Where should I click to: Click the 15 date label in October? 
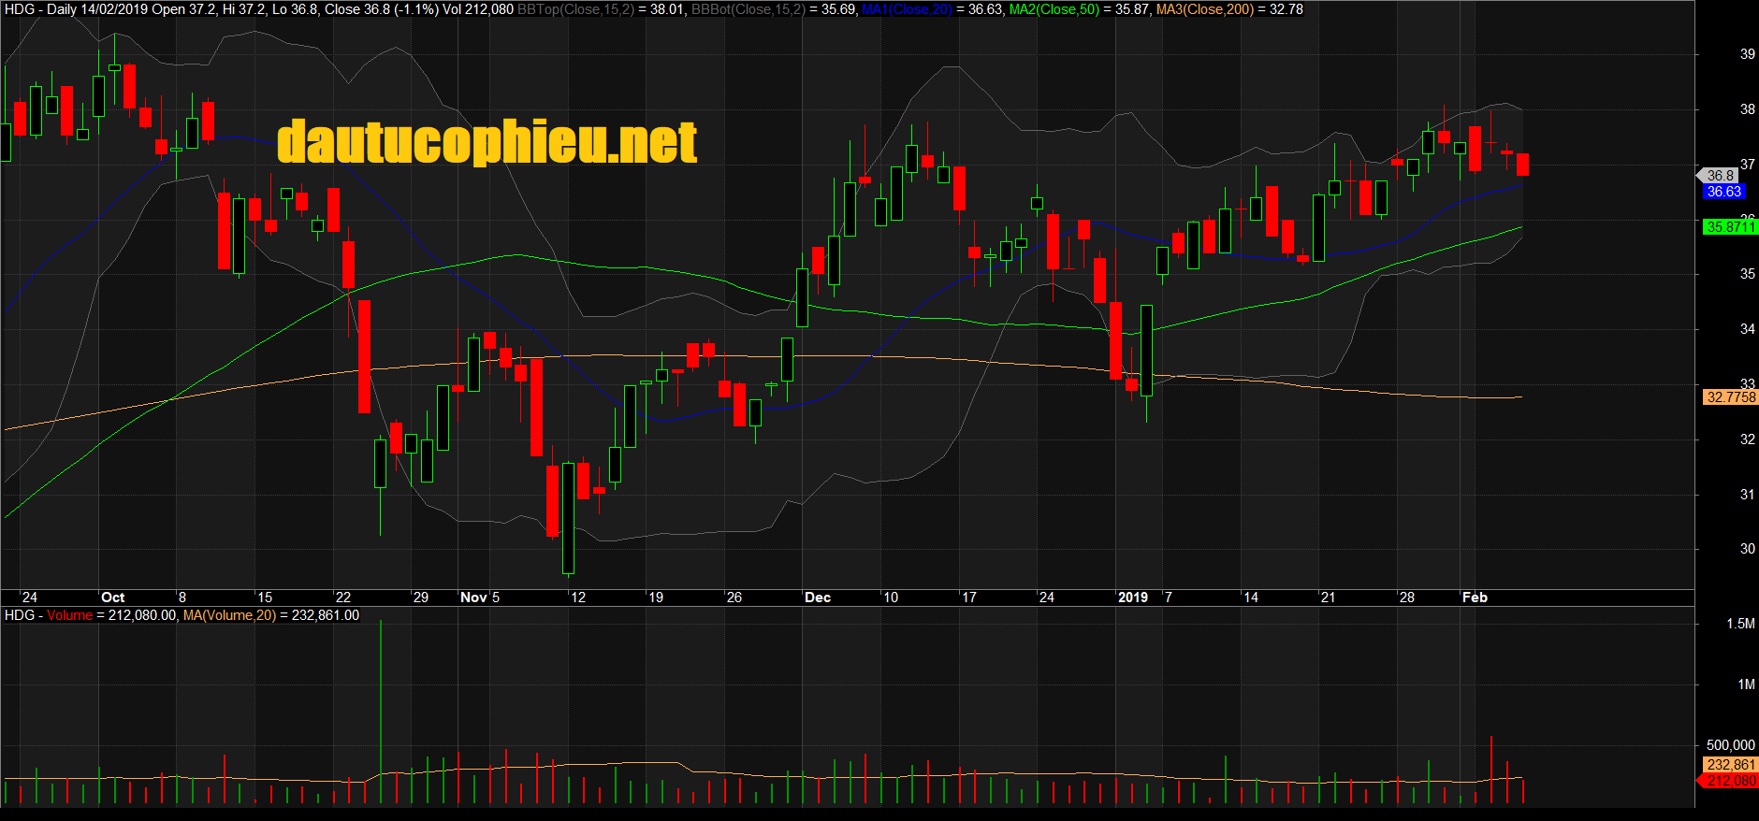point(265,598)
